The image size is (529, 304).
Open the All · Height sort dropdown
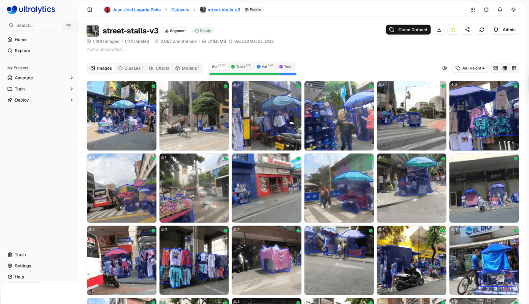pyautogui.click(x=470, y=68)
